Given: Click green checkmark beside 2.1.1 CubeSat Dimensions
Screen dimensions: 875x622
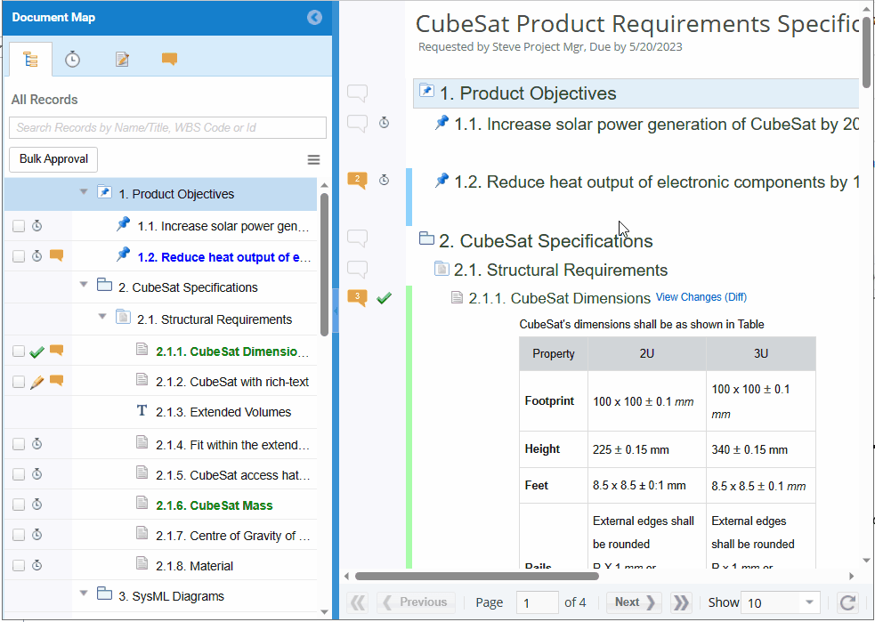Looking at the screenshot, I should 384,298.
